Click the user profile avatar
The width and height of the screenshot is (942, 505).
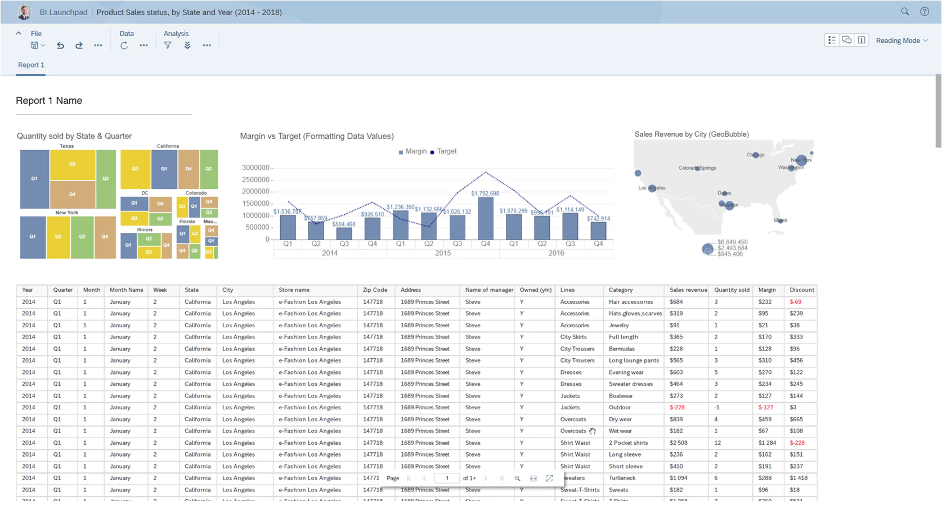[x=24, y=11]
